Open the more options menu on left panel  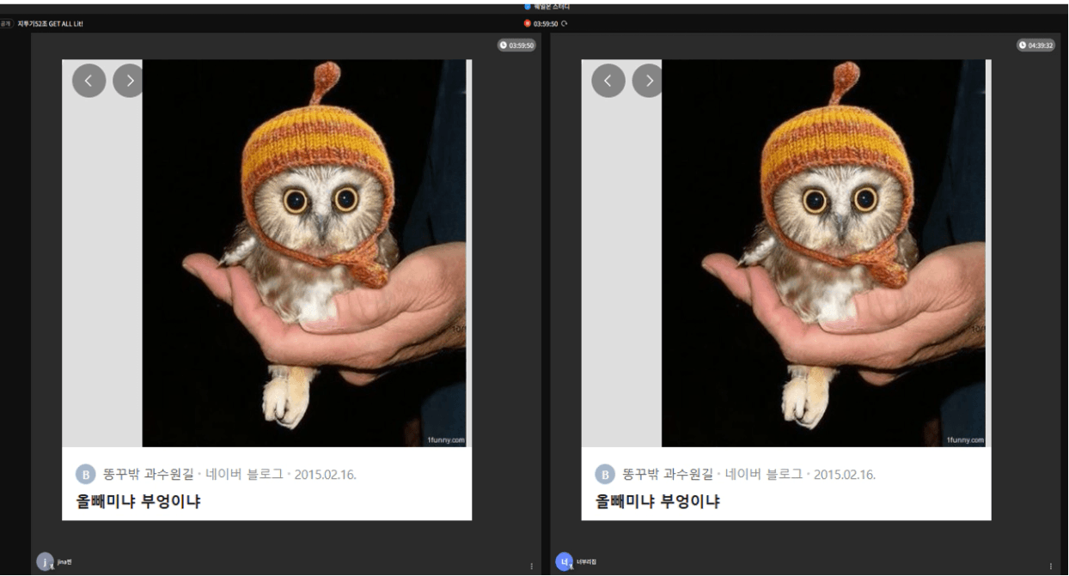(531, 566)
